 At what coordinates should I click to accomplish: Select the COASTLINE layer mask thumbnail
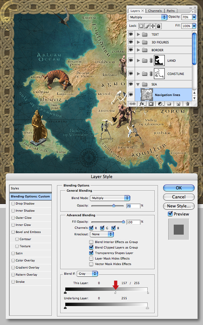pos(159,74)
